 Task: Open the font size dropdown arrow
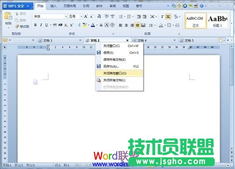[81, 16]
